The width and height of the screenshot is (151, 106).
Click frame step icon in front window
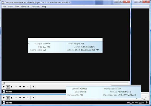point(33,87)
